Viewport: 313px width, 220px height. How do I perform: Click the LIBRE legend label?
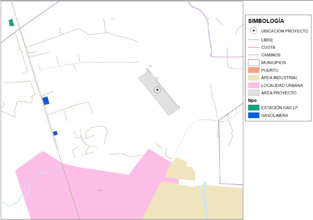(267, 40)
